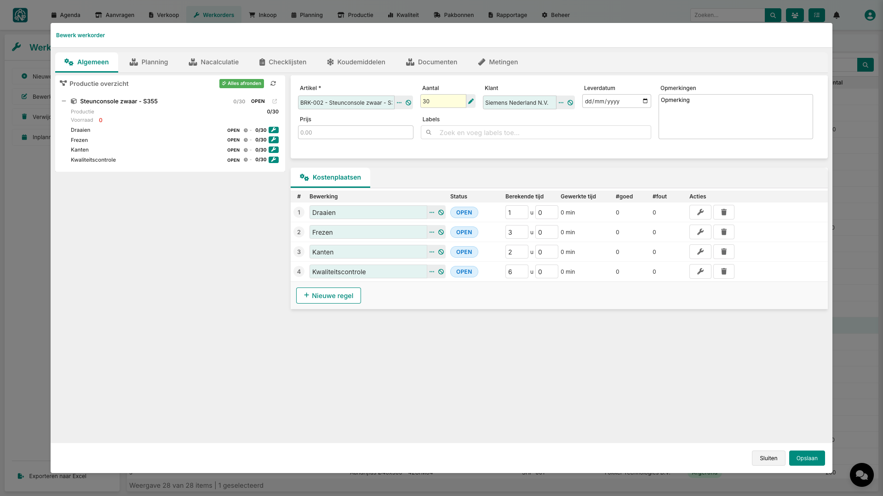Click the OPEN status badge for Frezen
This screenshot has height=496, width=883.
(x=464, y=232)
